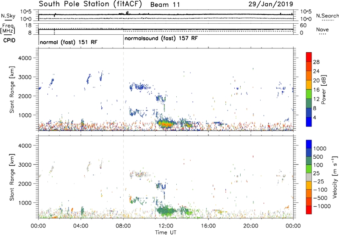Click the "South Pole Station (fitACF)" title
339x235 pixels.
[x=90, y=4]
